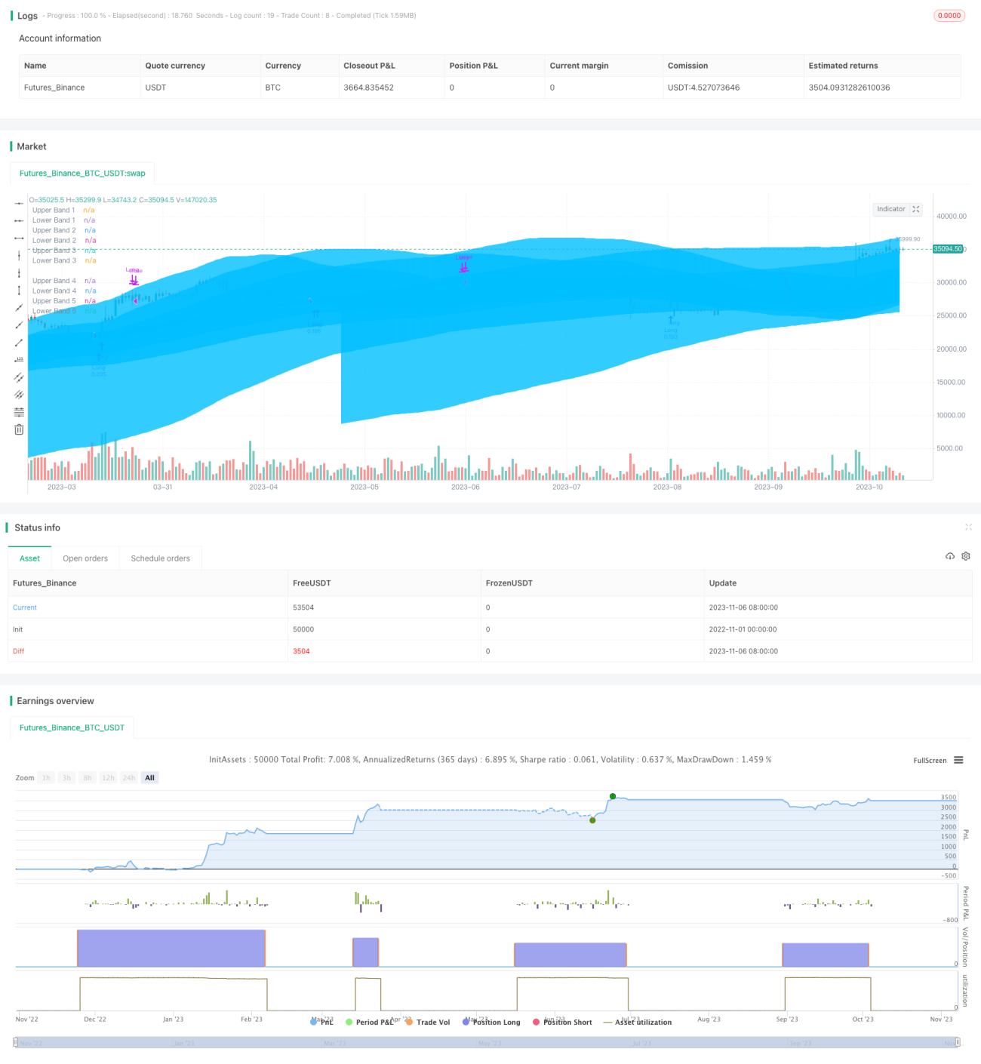
Task: Open the earnings chart in FullScreen
Action: (x=930, y=760)
